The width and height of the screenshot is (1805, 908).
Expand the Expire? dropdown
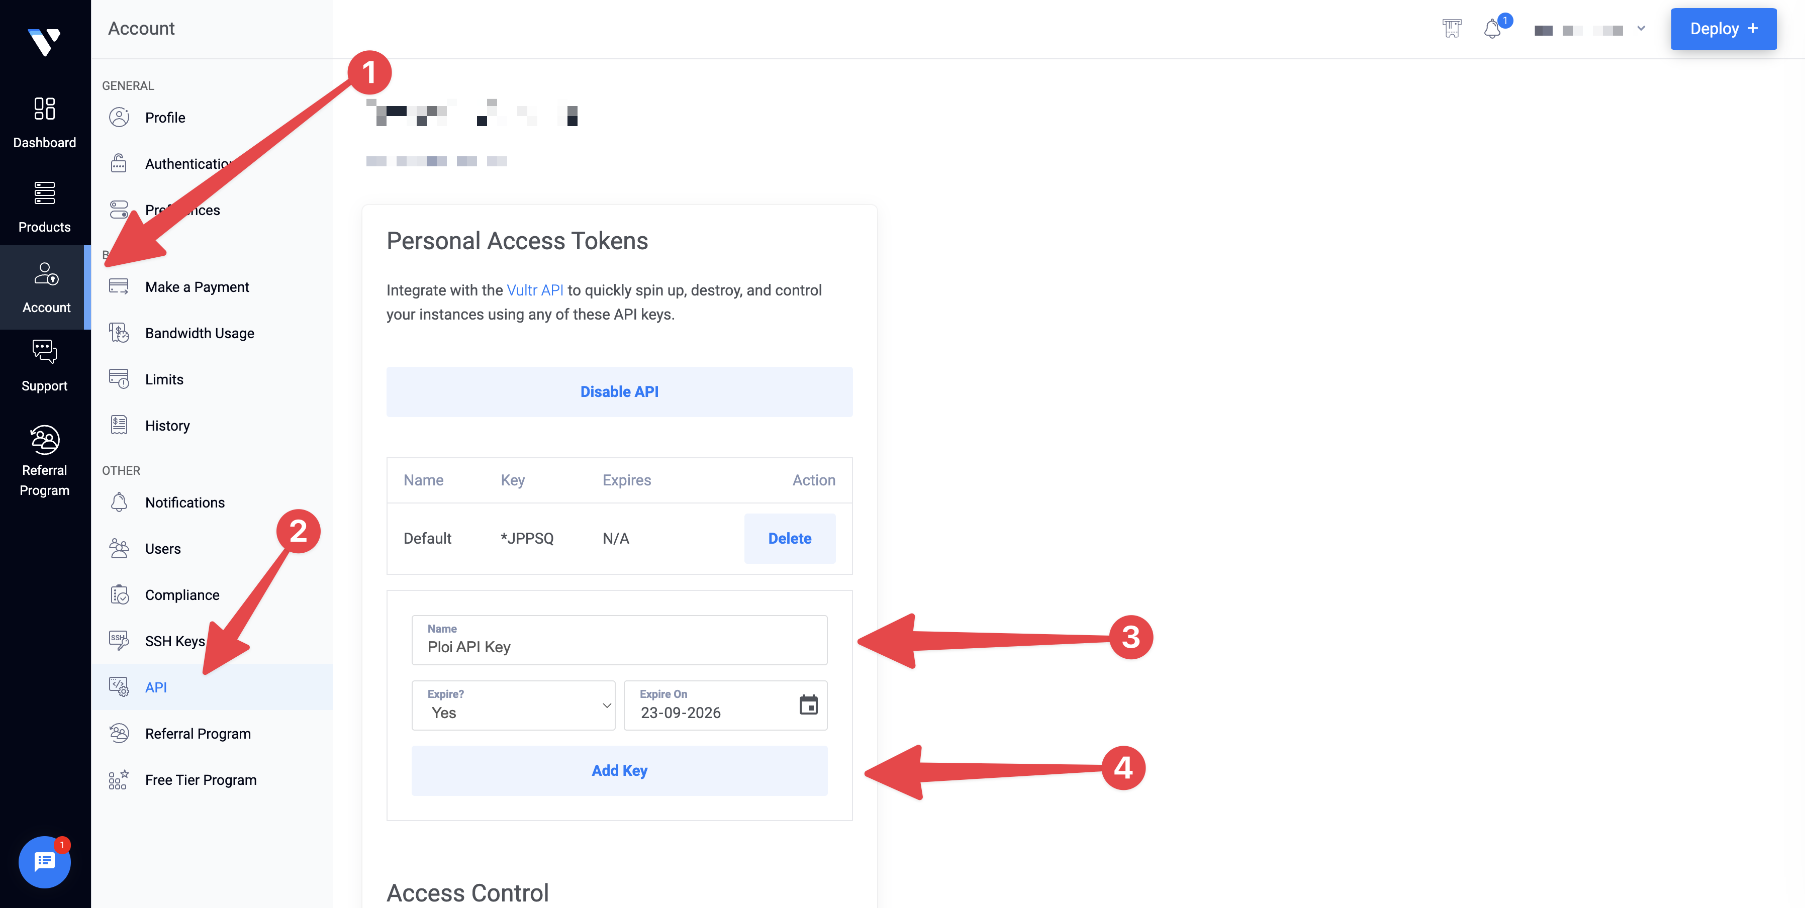click(513, 705)
